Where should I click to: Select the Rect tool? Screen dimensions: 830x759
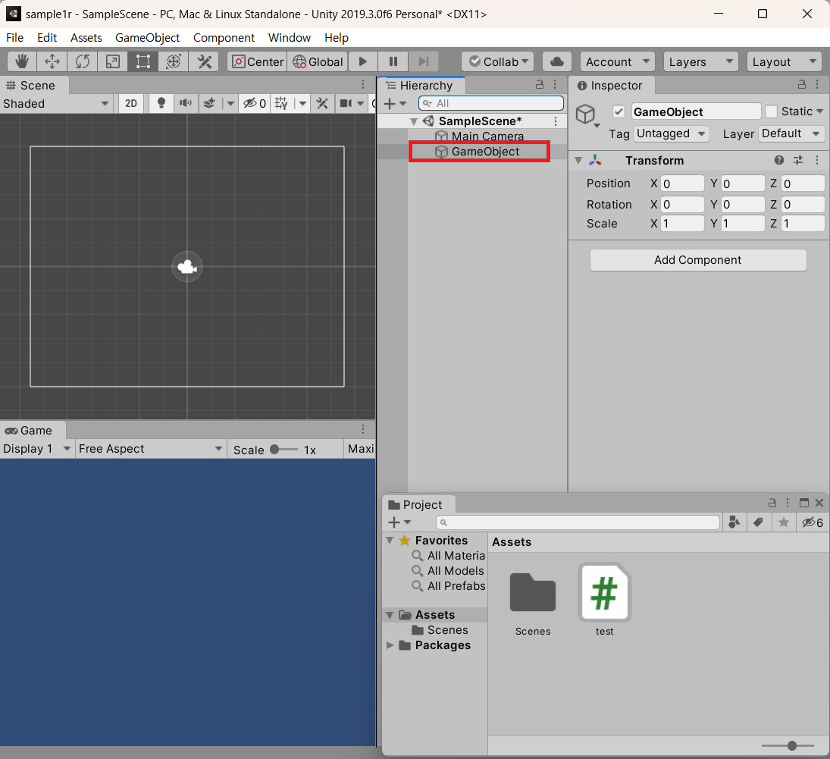[x=143, y=61]
